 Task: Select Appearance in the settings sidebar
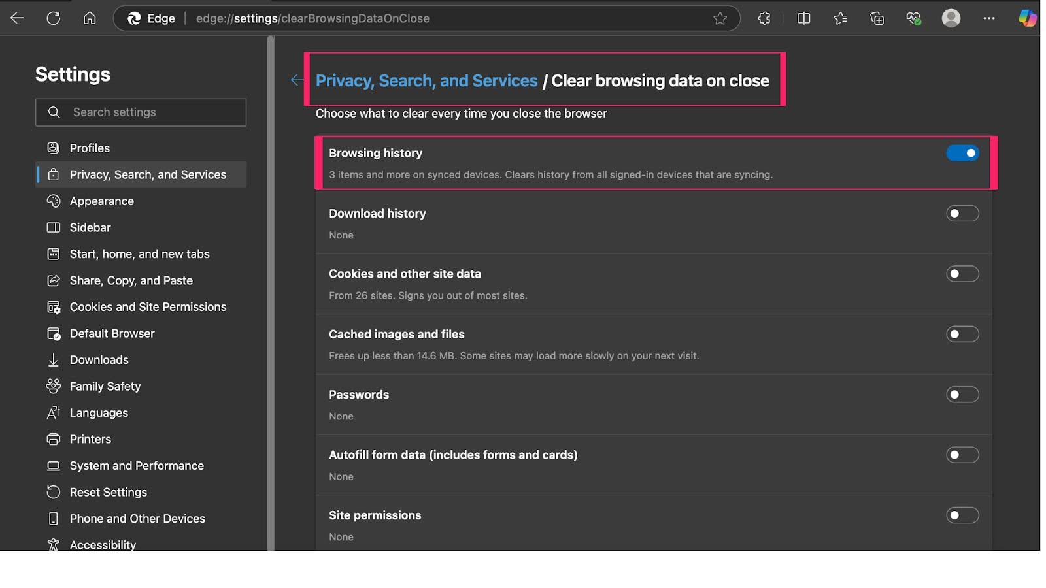click(102, 201)
